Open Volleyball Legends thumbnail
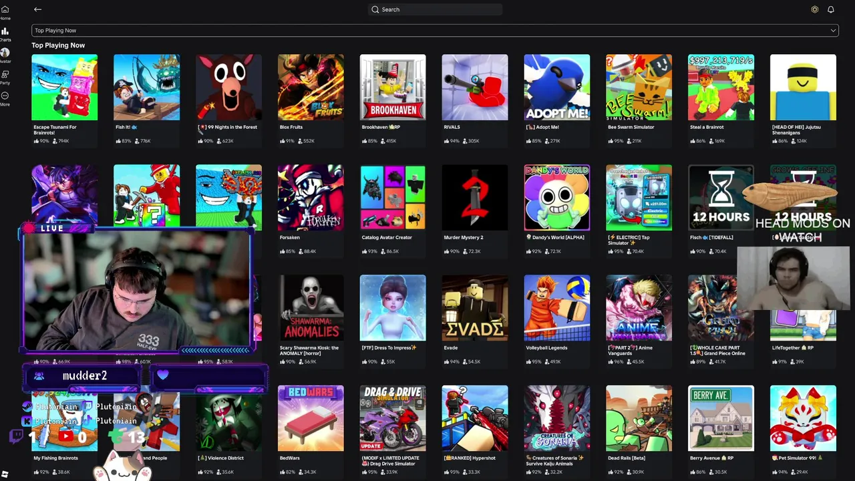This screenshot has width=855, height=481. 557,308
